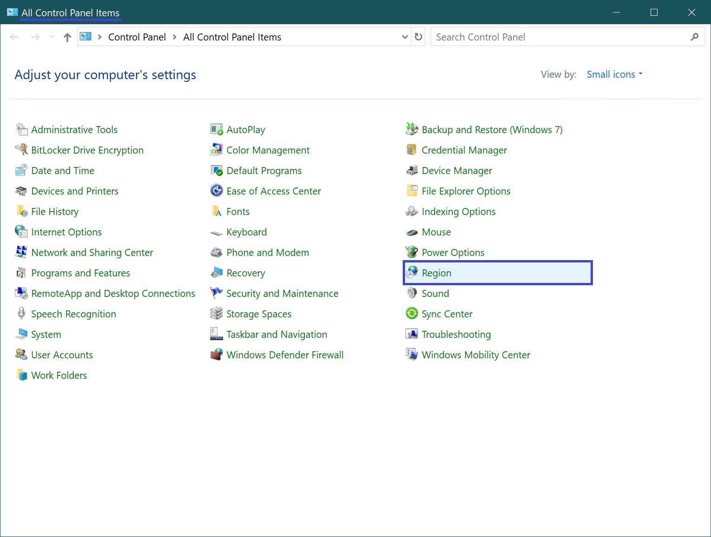Open the Windows Mobility Center link
Image resolution: width=711 pixels, height=537 pixels.
tap(476, 355)
